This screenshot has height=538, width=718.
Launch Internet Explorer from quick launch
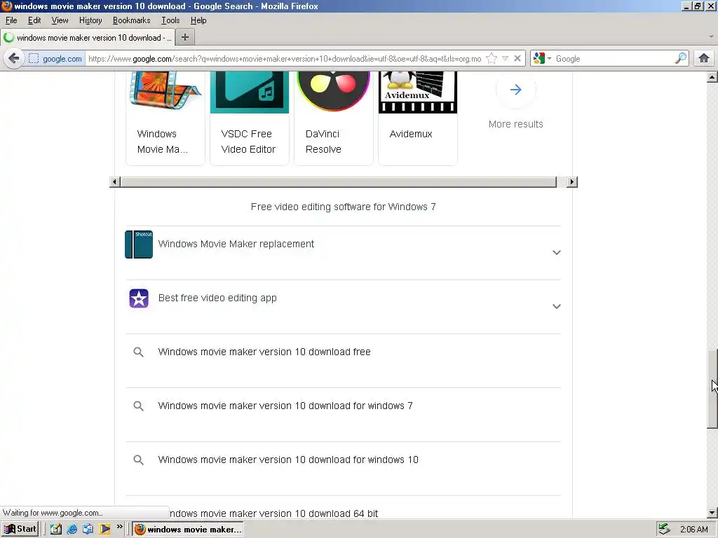pyautogui.click(x=72, y=530)
